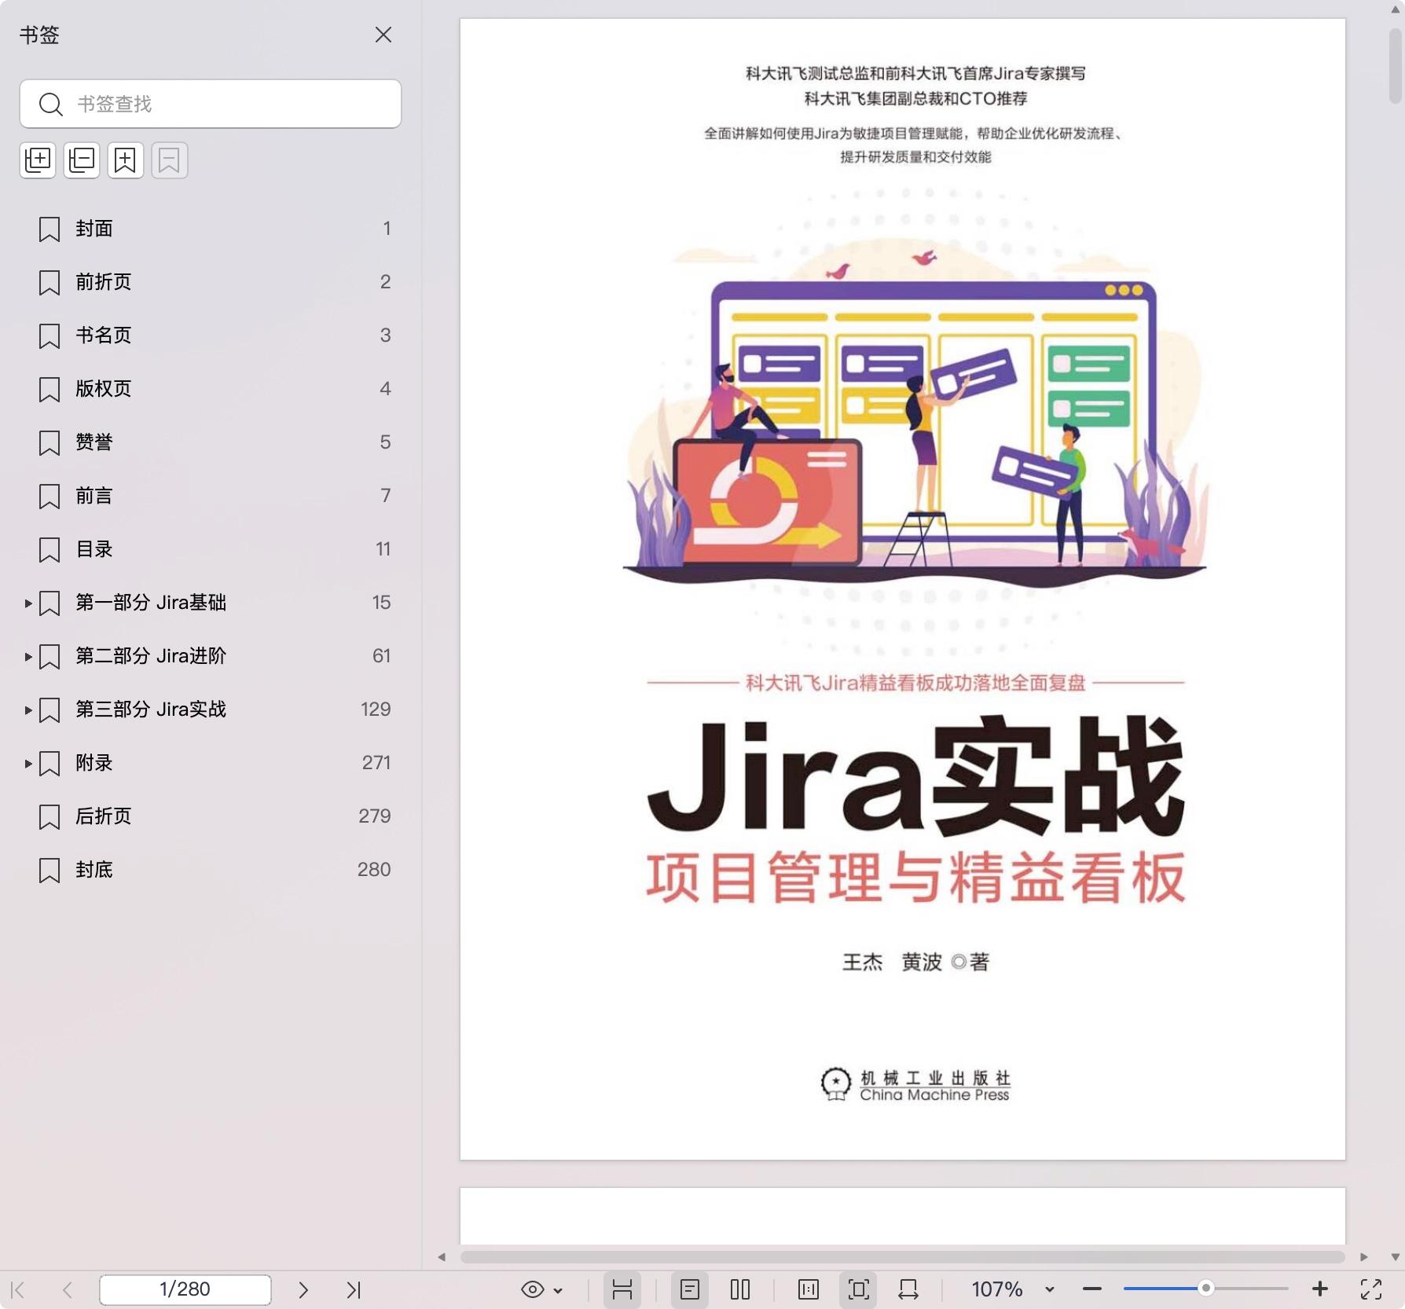Click the bookmark icon beside 赞誉

tap(50, 443)
